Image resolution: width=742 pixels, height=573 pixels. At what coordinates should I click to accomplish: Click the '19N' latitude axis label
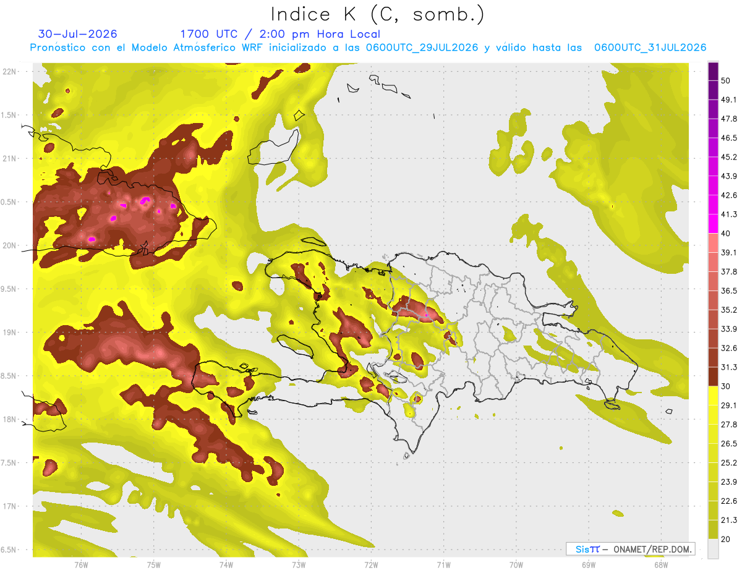pyautogui.click(x=9, y=333)
